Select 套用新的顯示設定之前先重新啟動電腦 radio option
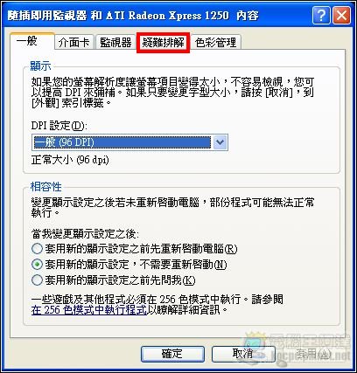Image resolution: width=357 pixels, height=373 pixels. click(134, 249)
